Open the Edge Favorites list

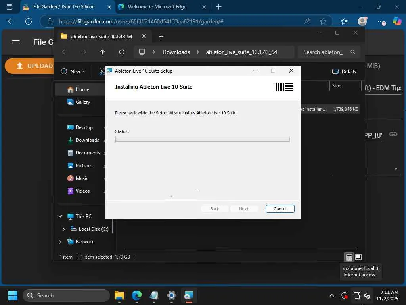click(x=344, y=21)
